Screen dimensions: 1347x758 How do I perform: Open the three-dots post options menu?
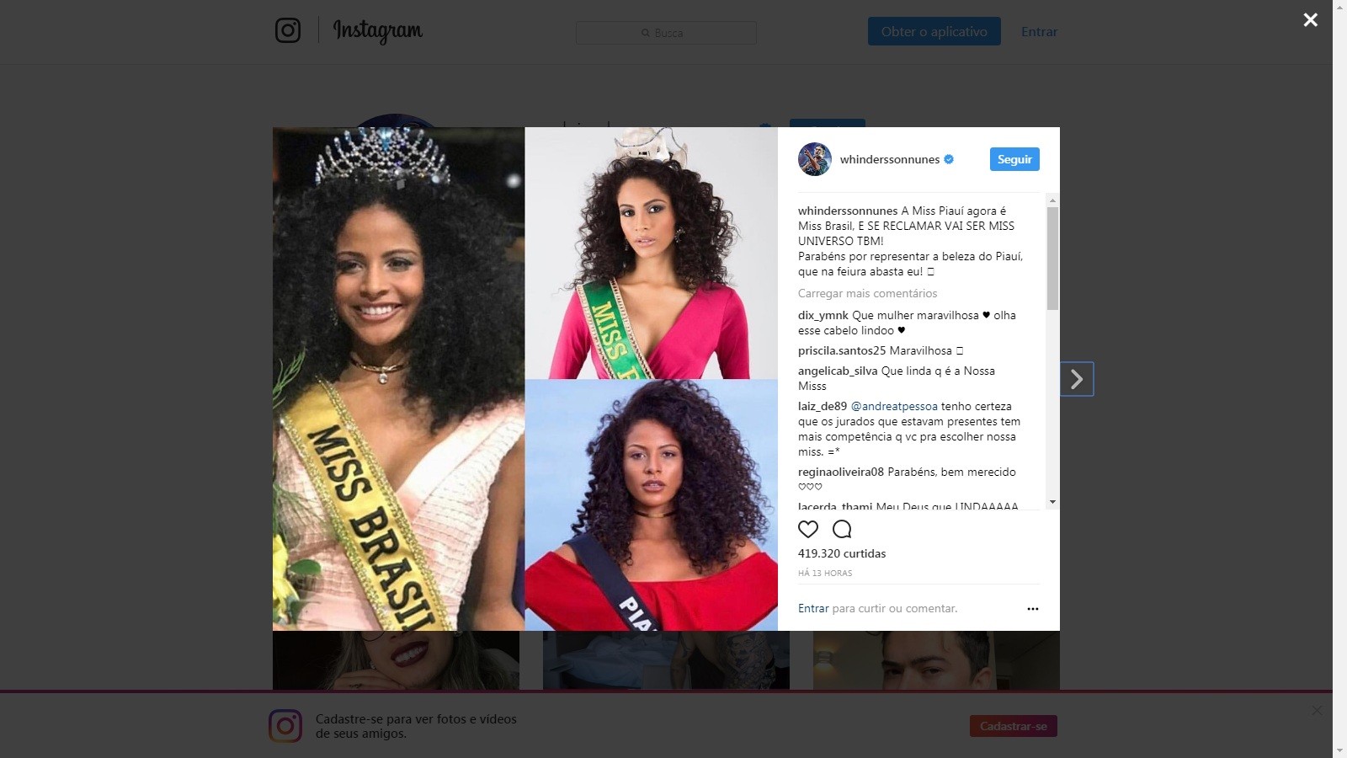[x=1033, y=609]
